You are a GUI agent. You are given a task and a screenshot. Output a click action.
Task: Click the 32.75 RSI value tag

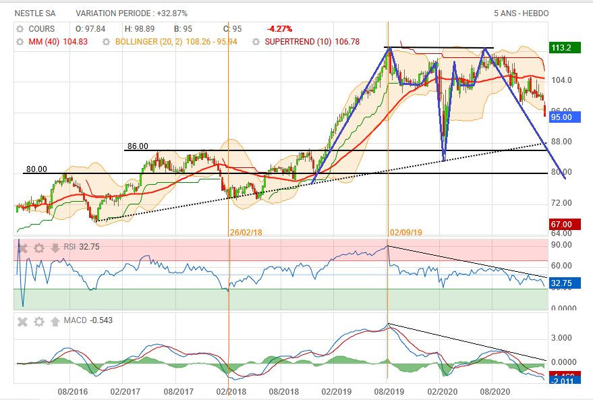(565, 283)
